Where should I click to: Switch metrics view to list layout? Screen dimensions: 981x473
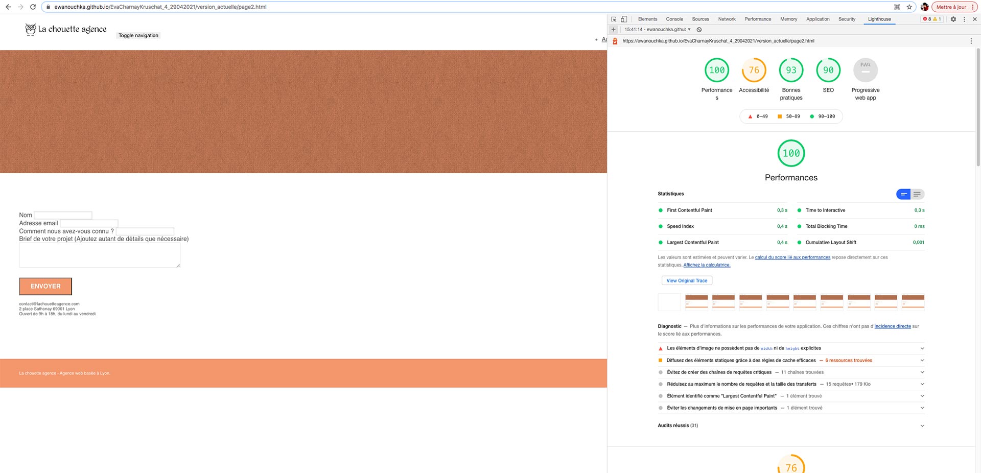point(917,194)
